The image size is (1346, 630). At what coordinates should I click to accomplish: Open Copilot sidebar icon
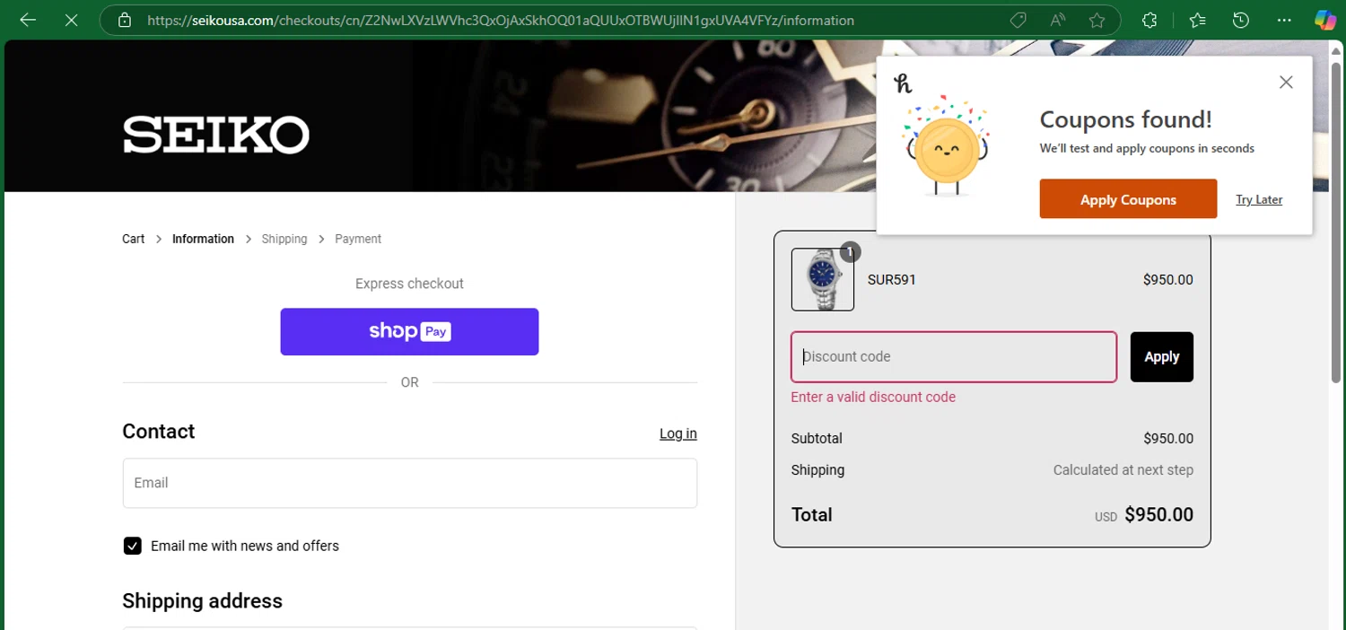1325,20
